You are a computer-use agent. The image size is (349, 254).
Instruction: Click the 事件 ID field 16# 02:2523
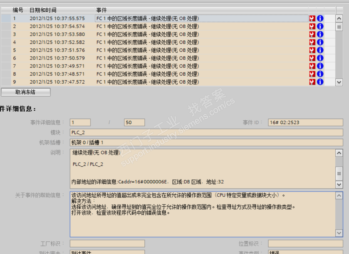pos(306,122)
